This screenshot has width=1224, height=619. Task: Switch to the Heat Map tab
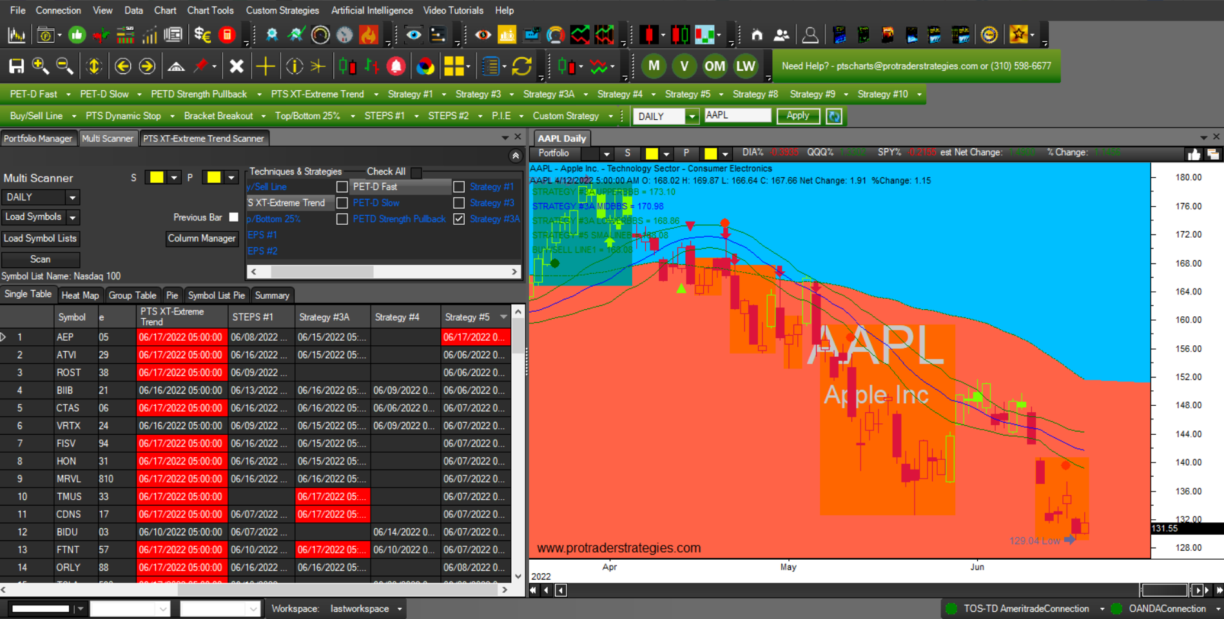80,295
